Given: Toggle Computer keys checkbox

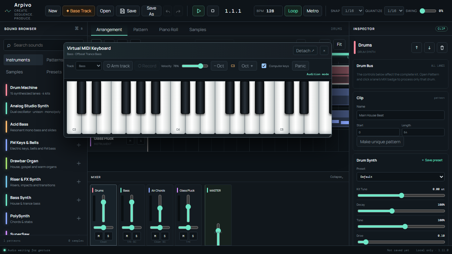Looking at the screenshot, I should [264, 66].
